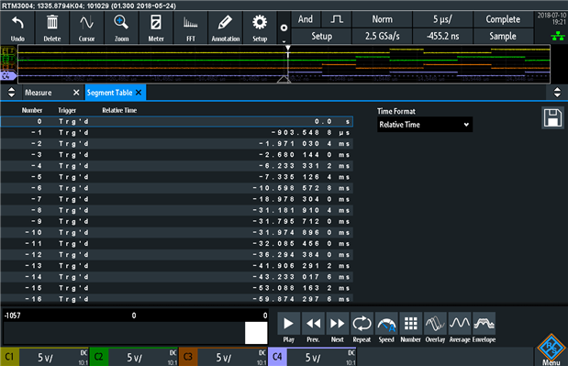Image resolution: width=568 pixels, height=366 pixels.
Task: Click the C4 label in waveform overview
Action: click(x=8, y=75)
